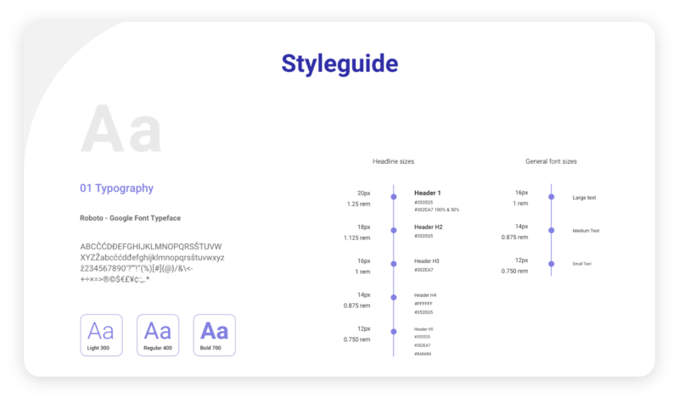Click the timeline dot beside Large text

pyautogui.click(x=551, y=197)
